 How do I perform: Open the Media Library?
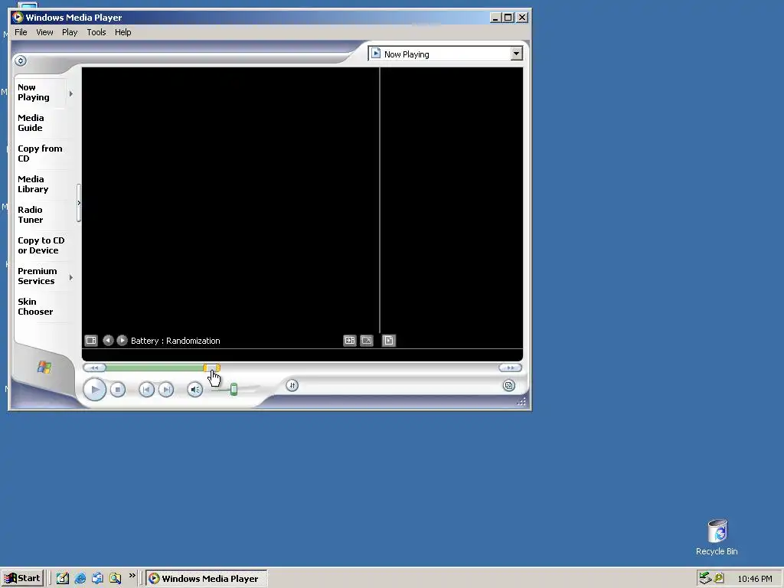point(33,184)
